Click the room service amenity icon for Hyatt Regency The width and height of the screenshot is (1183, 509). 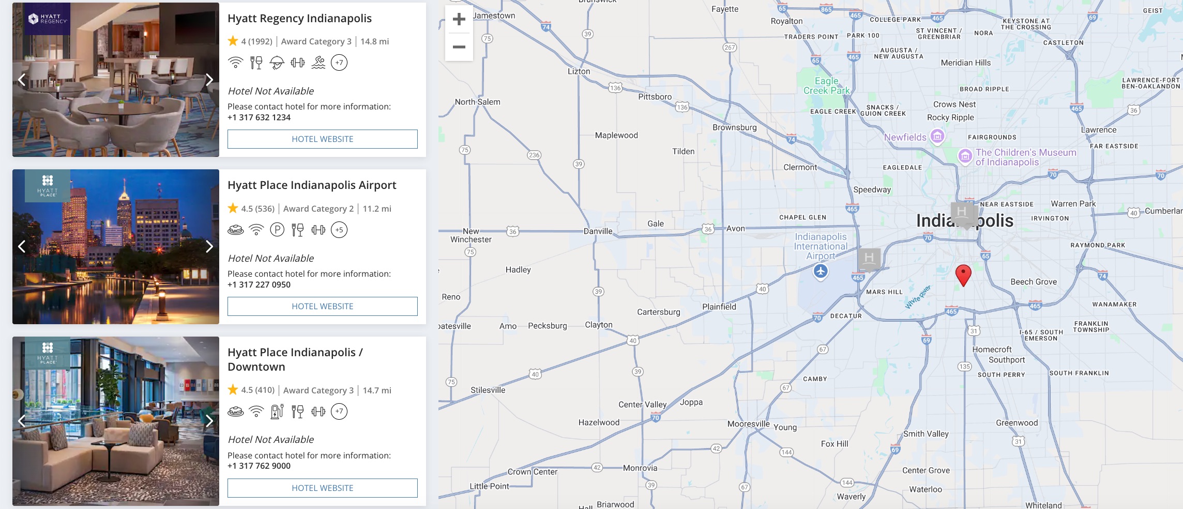(277, 62)
